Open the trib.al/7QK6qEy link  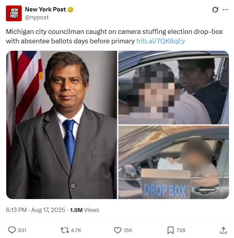click(161, 41)
